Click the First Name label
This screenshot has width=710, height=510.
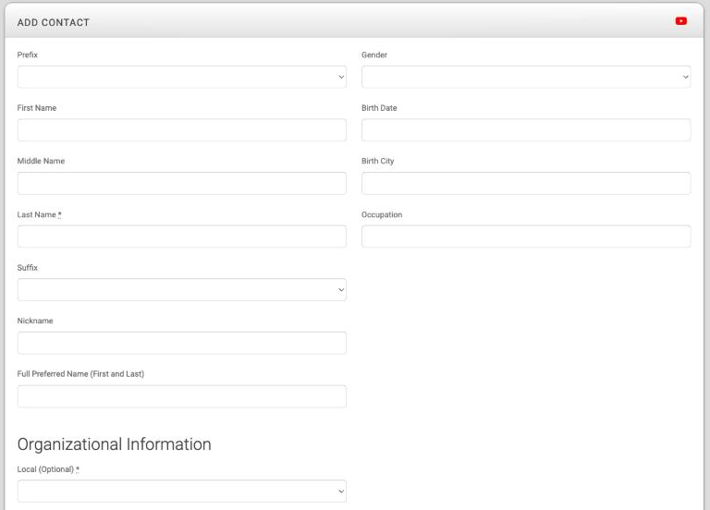click(37, 108)
